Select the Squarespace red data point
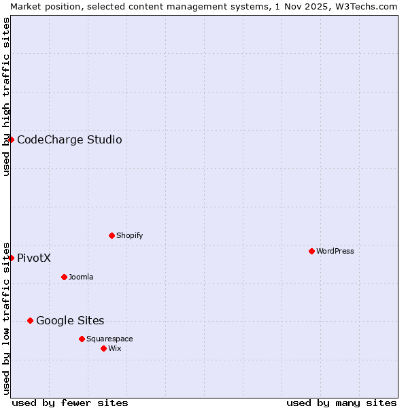This screenshot has width=408, height=408. click(x=82, y=339)
